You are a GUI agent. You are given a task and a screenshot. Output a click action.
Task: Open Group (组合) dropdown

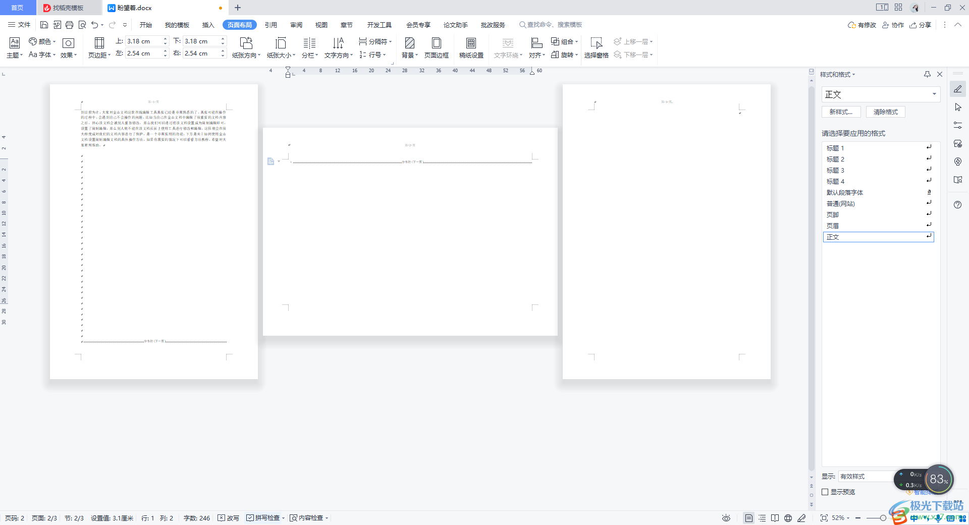[564, 41]
